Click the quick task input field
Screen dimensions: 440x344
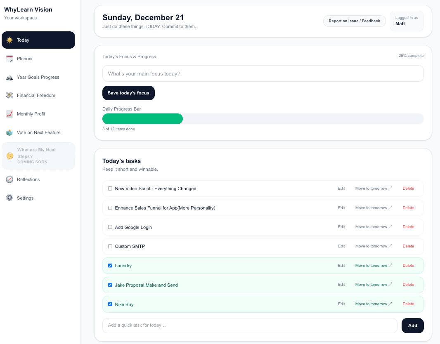point(250,325)
